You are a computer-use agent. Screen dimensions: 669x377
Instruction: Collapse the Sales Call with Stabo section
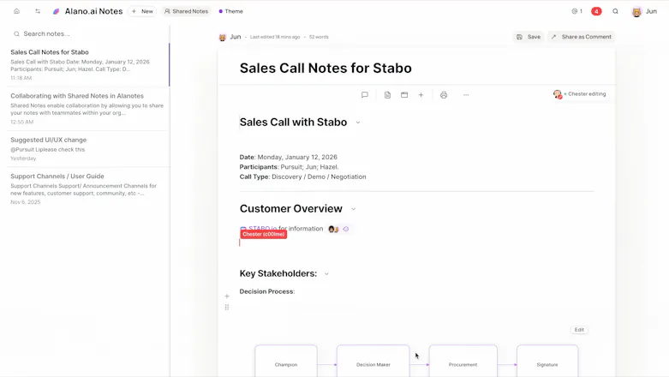[358, 123]
